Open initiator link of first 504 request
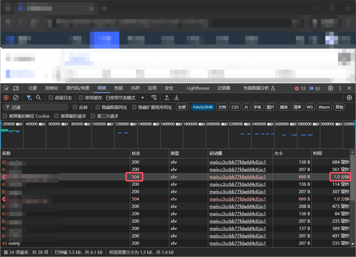Screen dimensions: 356x257 pyautogui.click(x=238, y=177)
